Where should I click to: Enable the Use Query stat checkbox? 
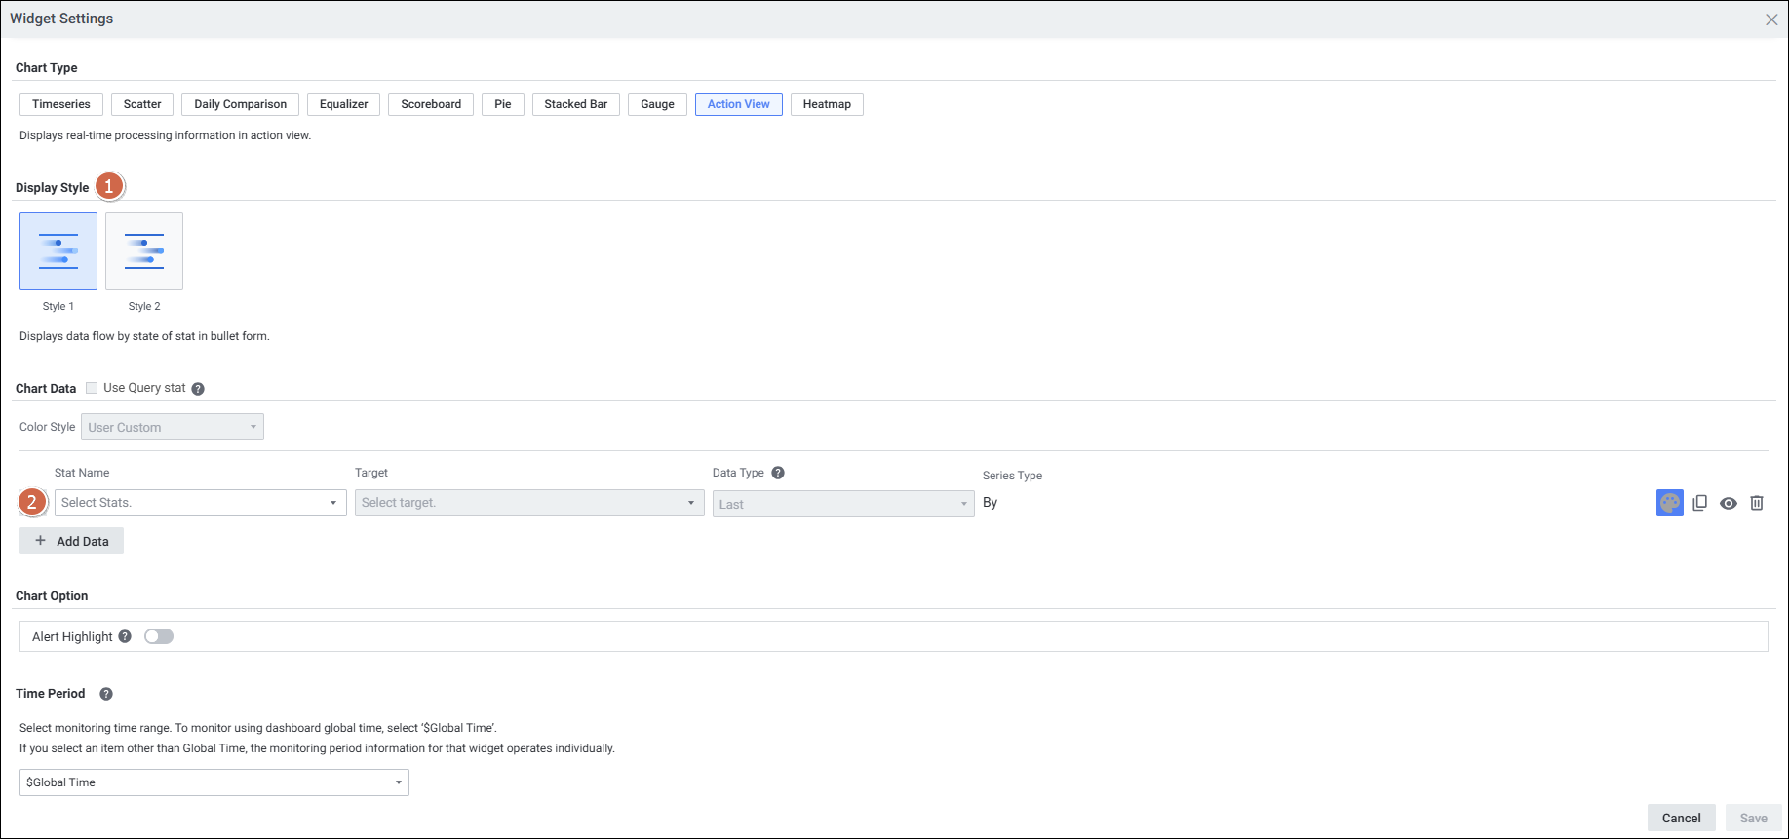point(92,388)
